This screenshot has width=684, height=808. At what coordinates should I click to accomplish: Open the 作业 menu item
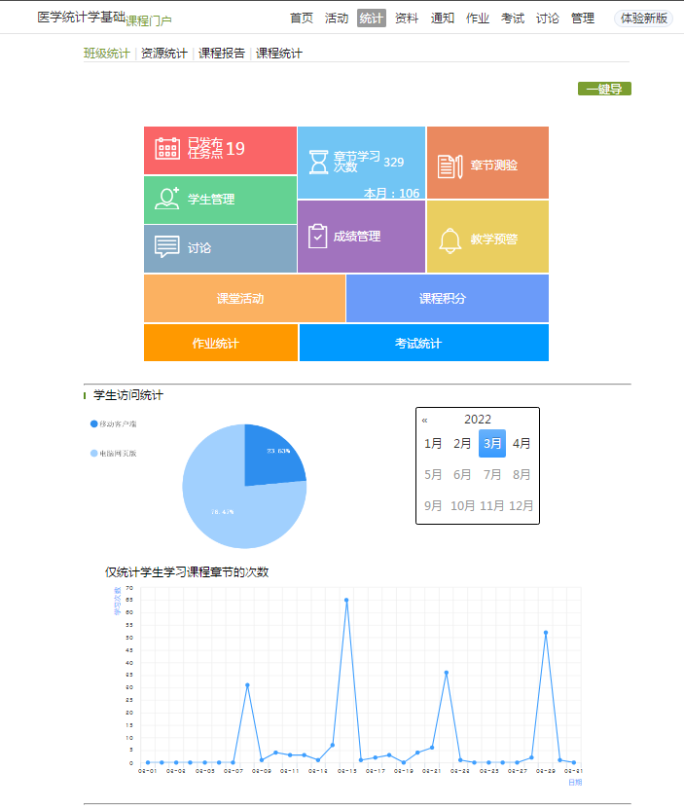(x=478, y=18)
